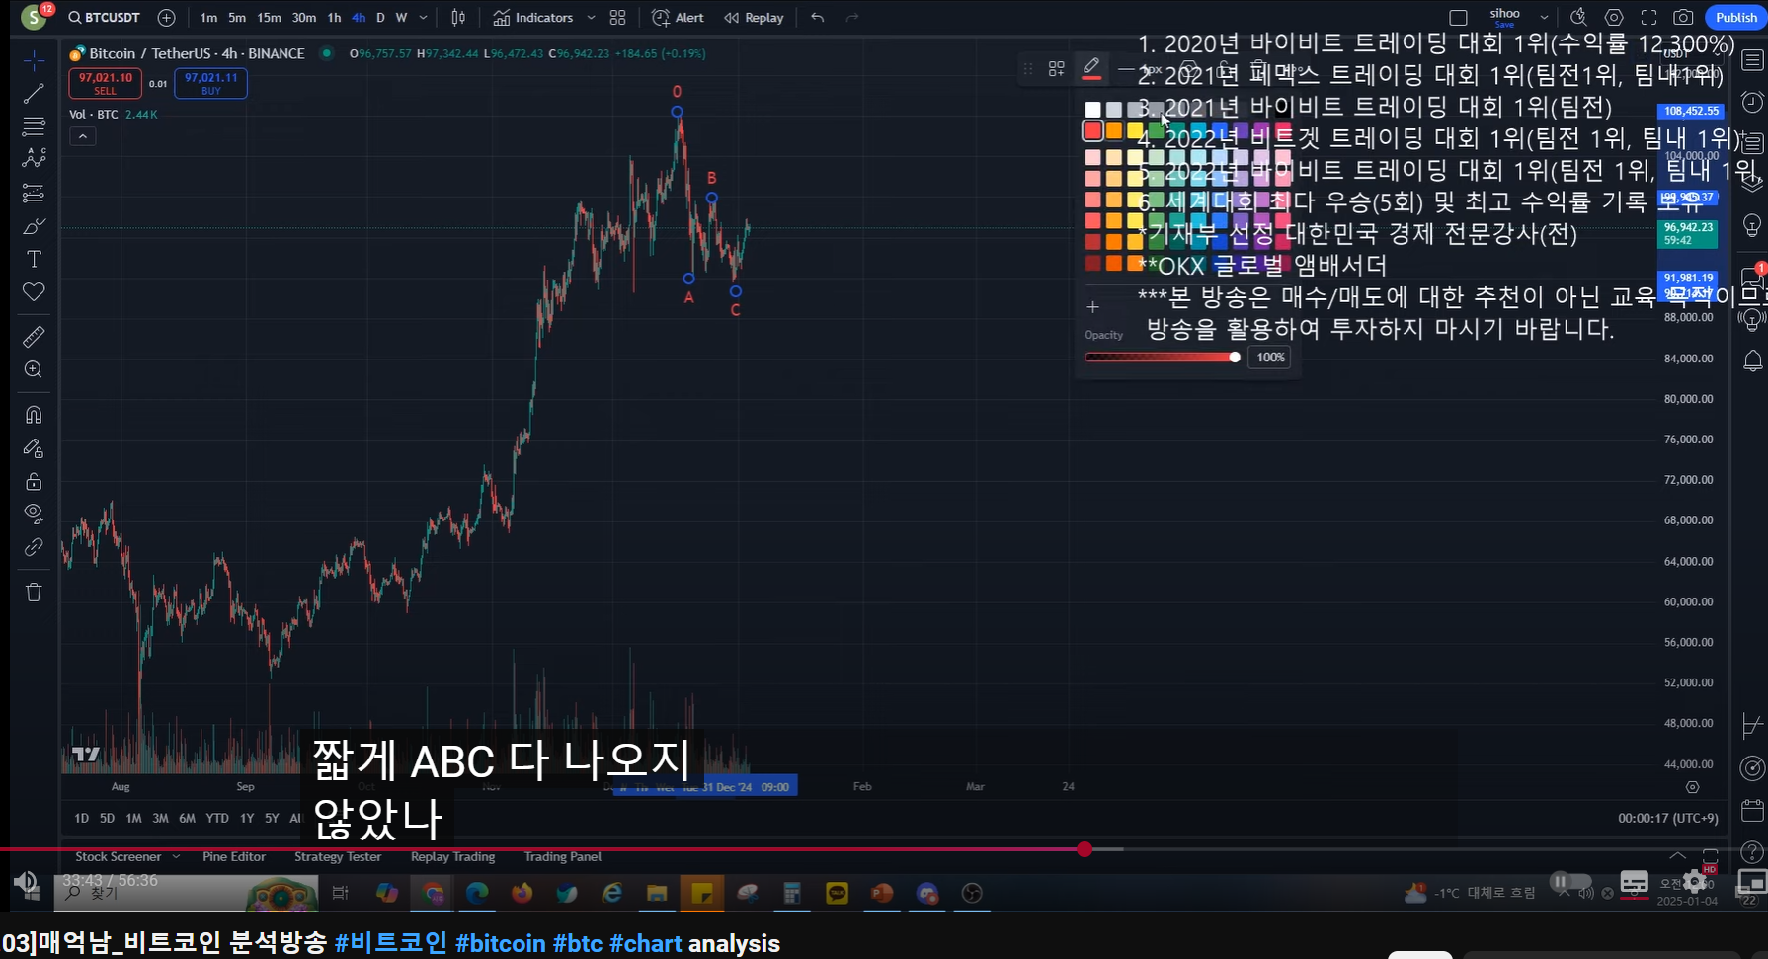Switch to the W weekly timeframe
Viewport: 1768px width, 959px height.
tap(401, 17)
